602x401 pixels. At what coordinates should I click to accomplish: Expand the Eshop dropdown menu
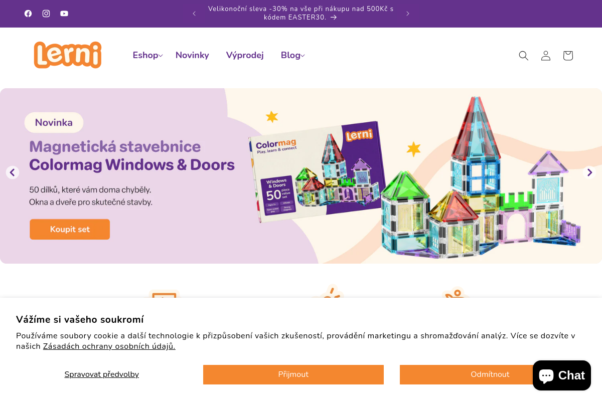coord(147,55)
